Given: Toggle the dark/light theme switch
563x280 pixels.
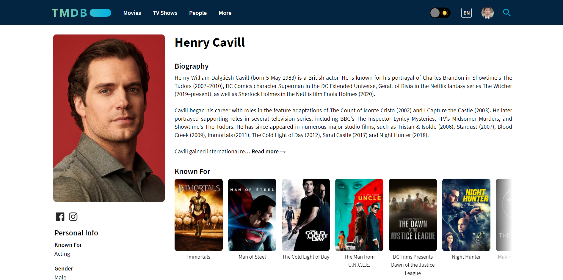Looking at the screenshot, I should coord(440,13).
